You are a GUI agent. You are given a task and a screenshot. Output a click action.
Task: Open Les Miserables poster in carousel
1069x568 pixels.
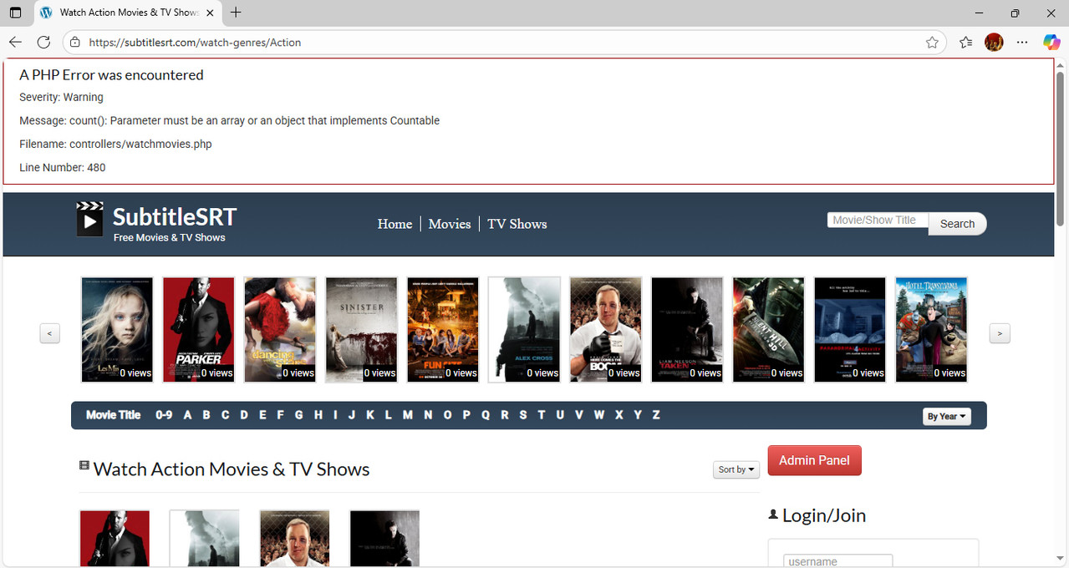coord(117,330)
